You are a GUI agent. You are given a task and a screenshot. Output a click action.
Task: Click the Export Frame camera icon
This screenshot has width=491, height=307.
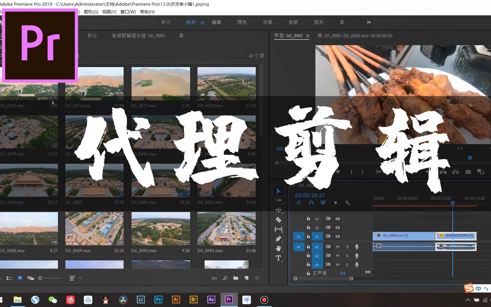[x=468, y=172]
